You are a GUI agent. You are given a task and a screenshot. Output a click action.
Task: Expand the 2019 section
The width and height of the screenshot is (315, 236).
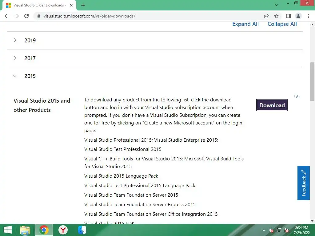(15, 40)
